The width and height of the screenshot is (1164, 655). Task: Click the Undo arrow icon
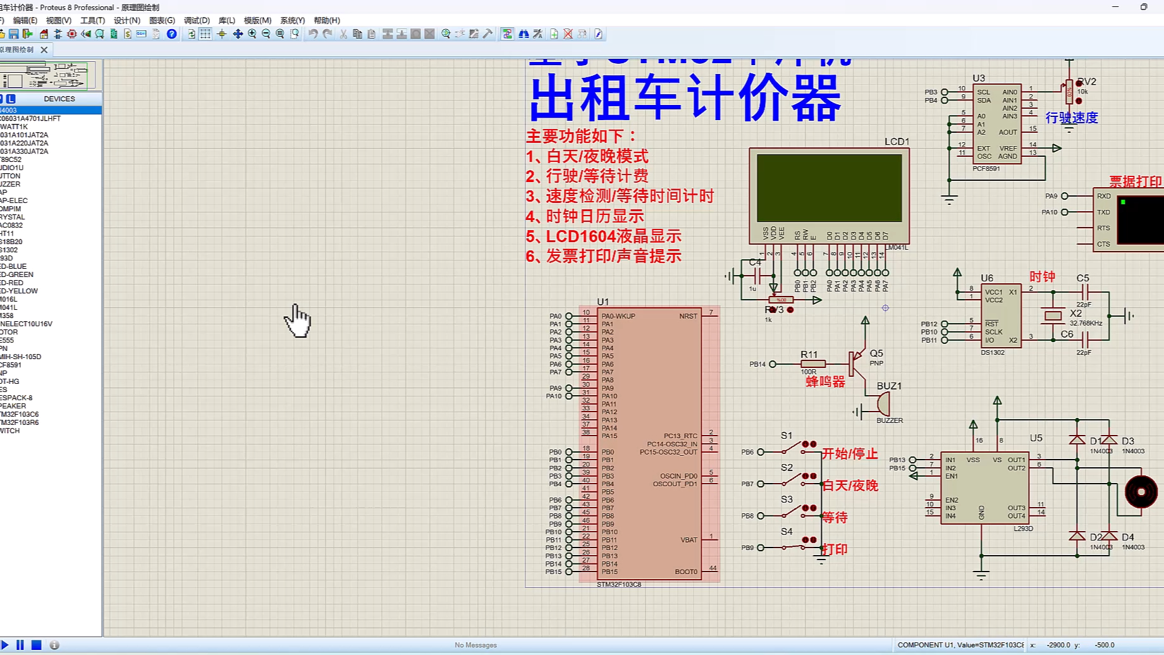pos(313,34)
